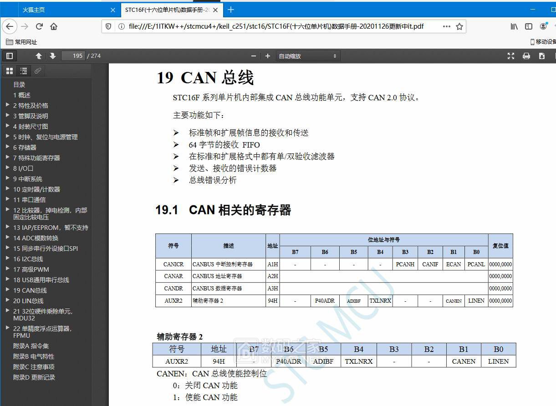Screen dimensions: 556x406
Task: Switch to presentation mode
Action: 510,56
